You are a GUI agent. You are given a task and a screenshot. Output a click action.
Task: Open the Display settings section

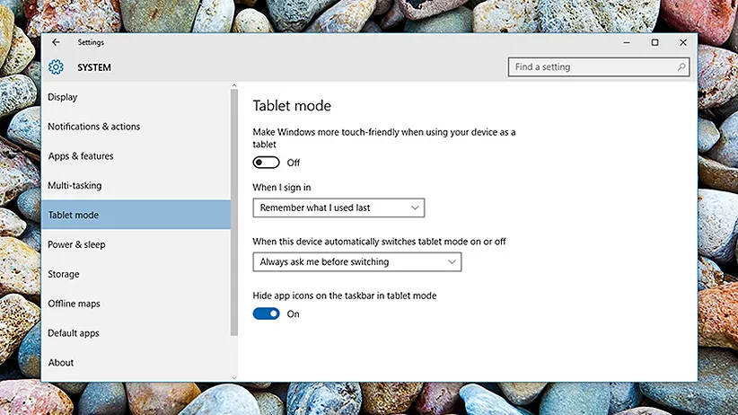pos(63,97)
